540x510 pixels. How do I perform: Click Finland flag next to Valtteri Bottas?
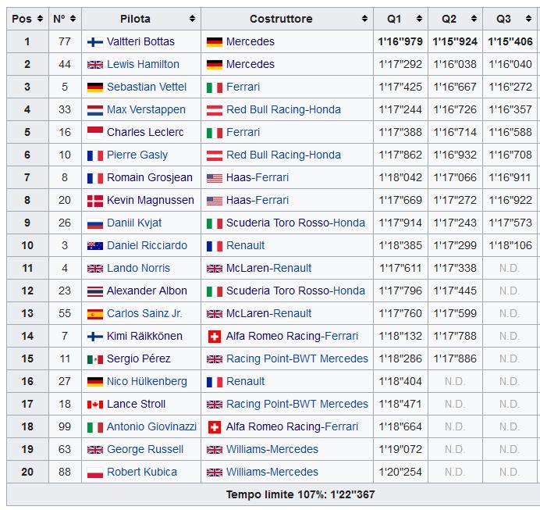(95, 42)
